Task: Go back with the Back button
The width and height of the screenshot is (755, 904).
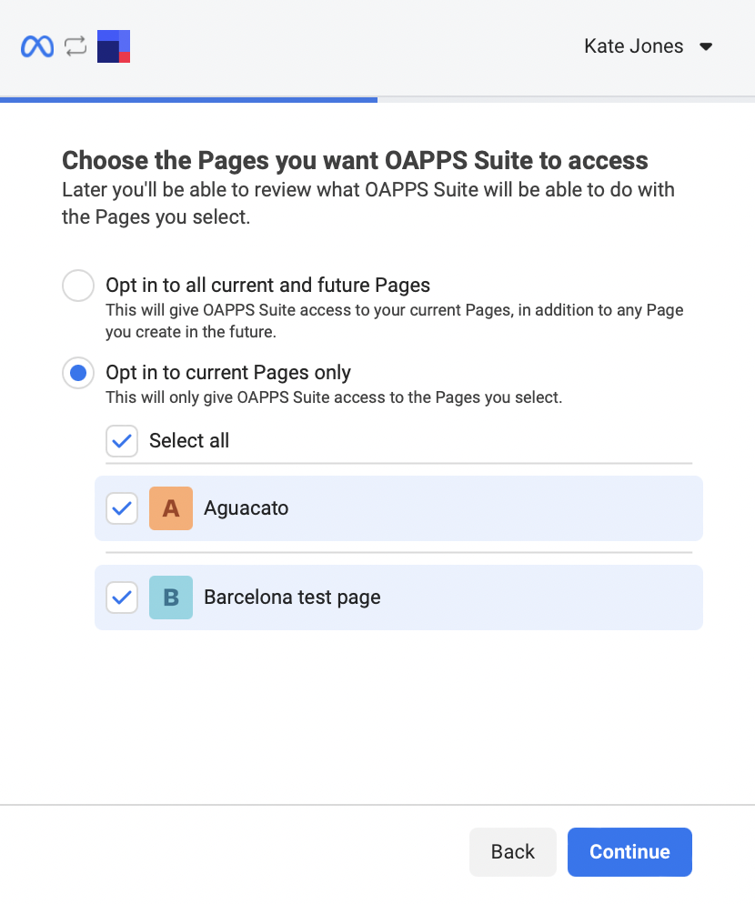Action: (x=513, y=852)
